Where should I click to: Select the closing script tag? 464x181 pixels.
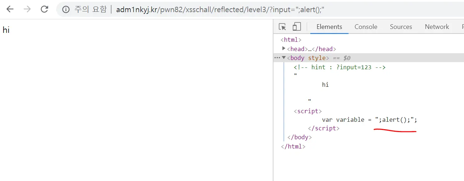(324, 128)
